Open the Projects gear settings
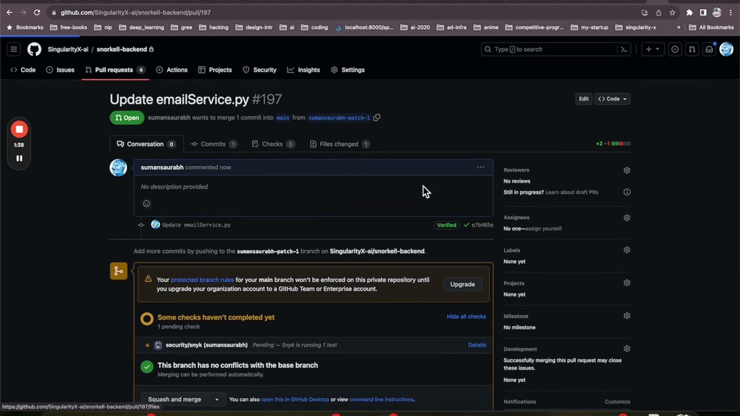The width and height of the screenshot is (740, 416). (x=627, y=283)
